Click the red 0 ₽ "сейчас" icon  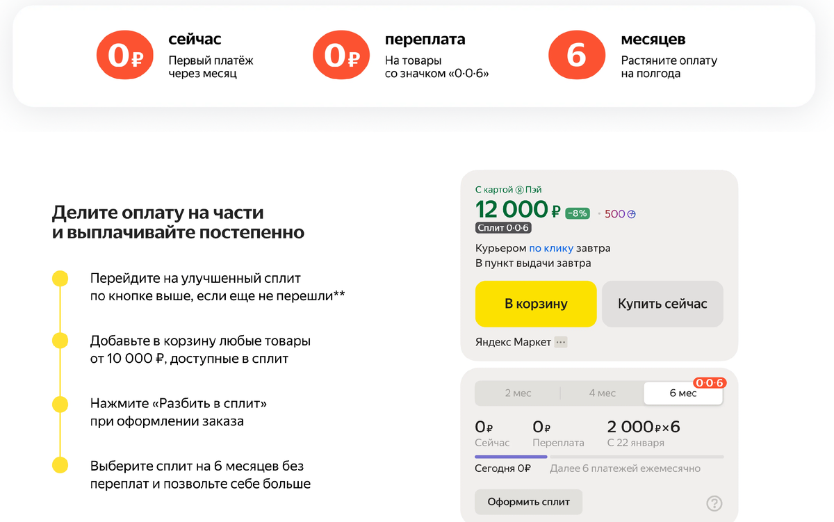click(x=125, y=54)
